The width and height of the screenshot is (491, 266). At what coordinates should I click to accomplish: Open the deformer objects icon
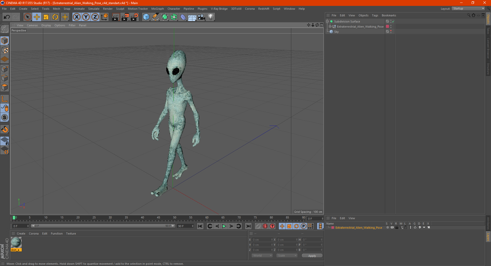[183, 17]
